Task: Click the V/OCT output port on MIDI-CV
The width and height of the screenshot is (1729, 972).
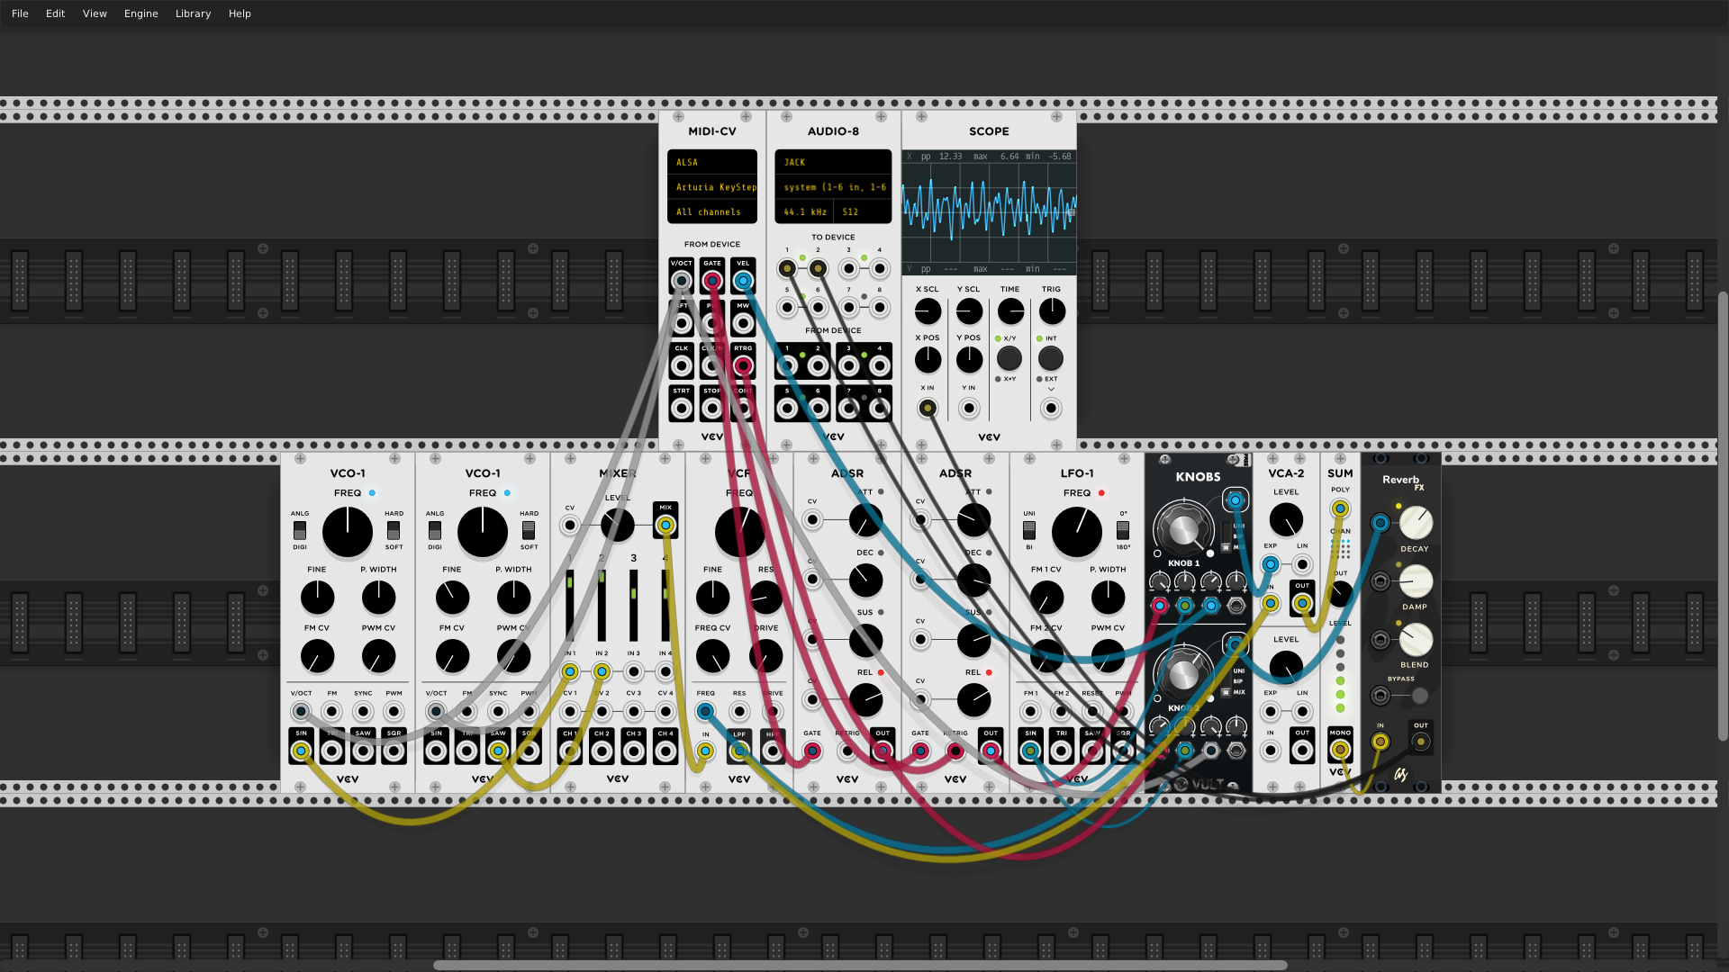Action: (682, 281)
